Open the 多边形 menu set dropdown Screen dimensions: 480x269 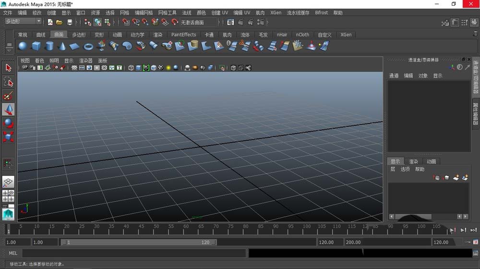(24, 22)
